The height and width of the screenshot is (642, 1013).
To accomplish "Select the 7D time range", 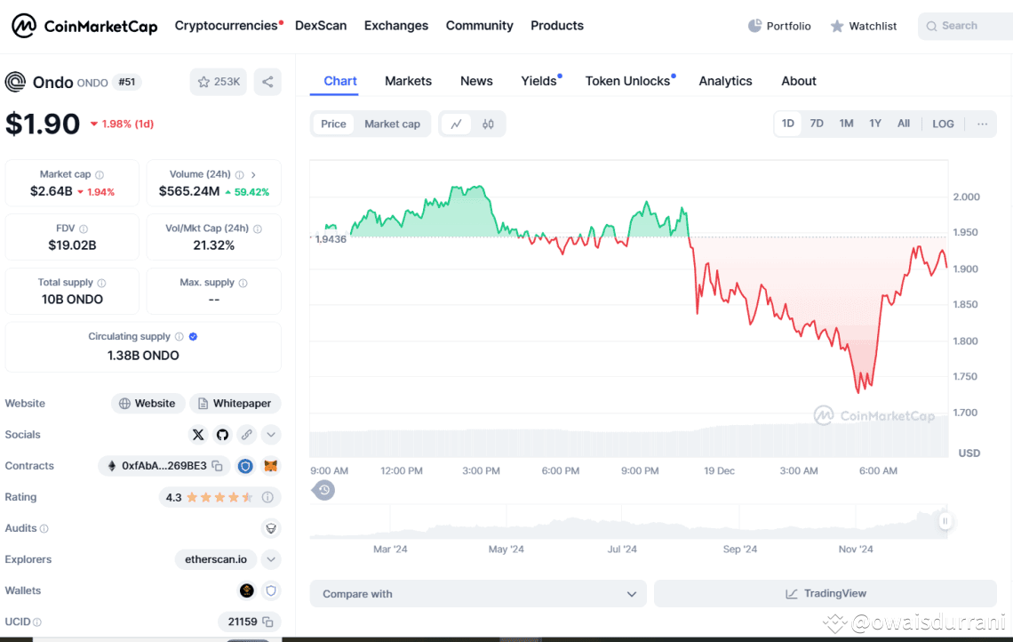I will (817, 124).
